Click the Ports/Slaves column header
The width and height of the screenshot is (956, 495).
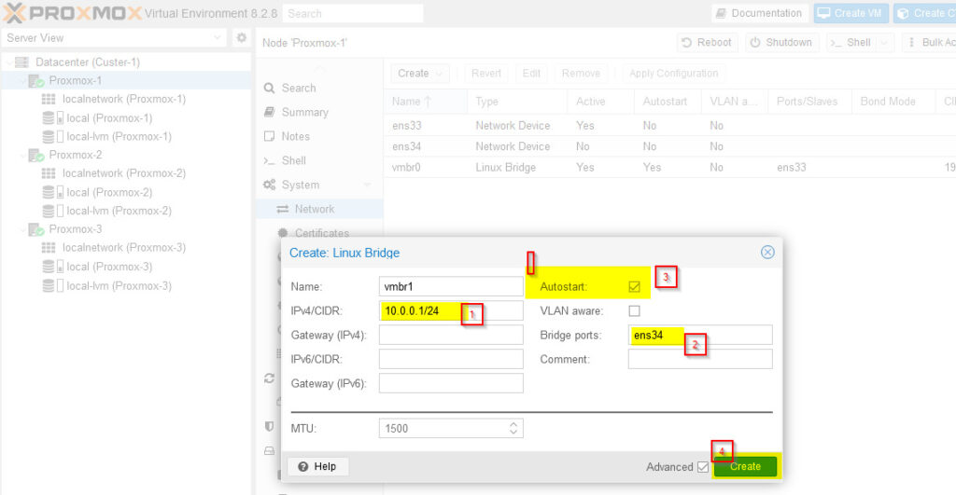pyautogui.click(x=809, y=102)
